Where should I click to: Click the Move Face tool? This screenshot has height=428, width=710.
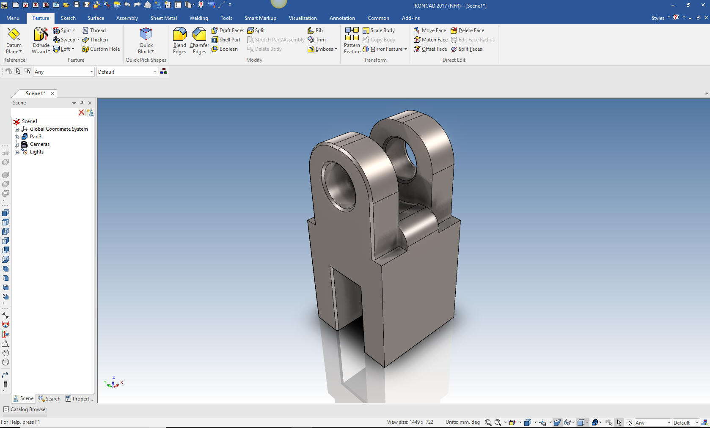pyautogui.click(x=430, y=30)
